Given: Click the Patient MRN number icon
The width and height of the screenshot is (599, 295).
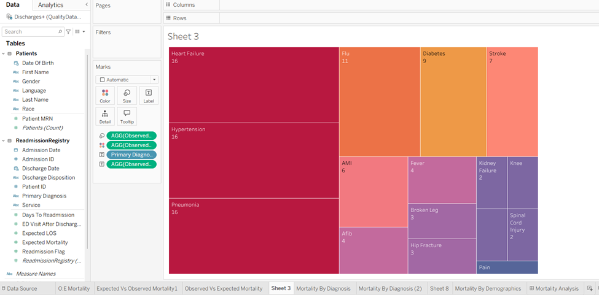Looking at the screenshot, I should point(16,118).
